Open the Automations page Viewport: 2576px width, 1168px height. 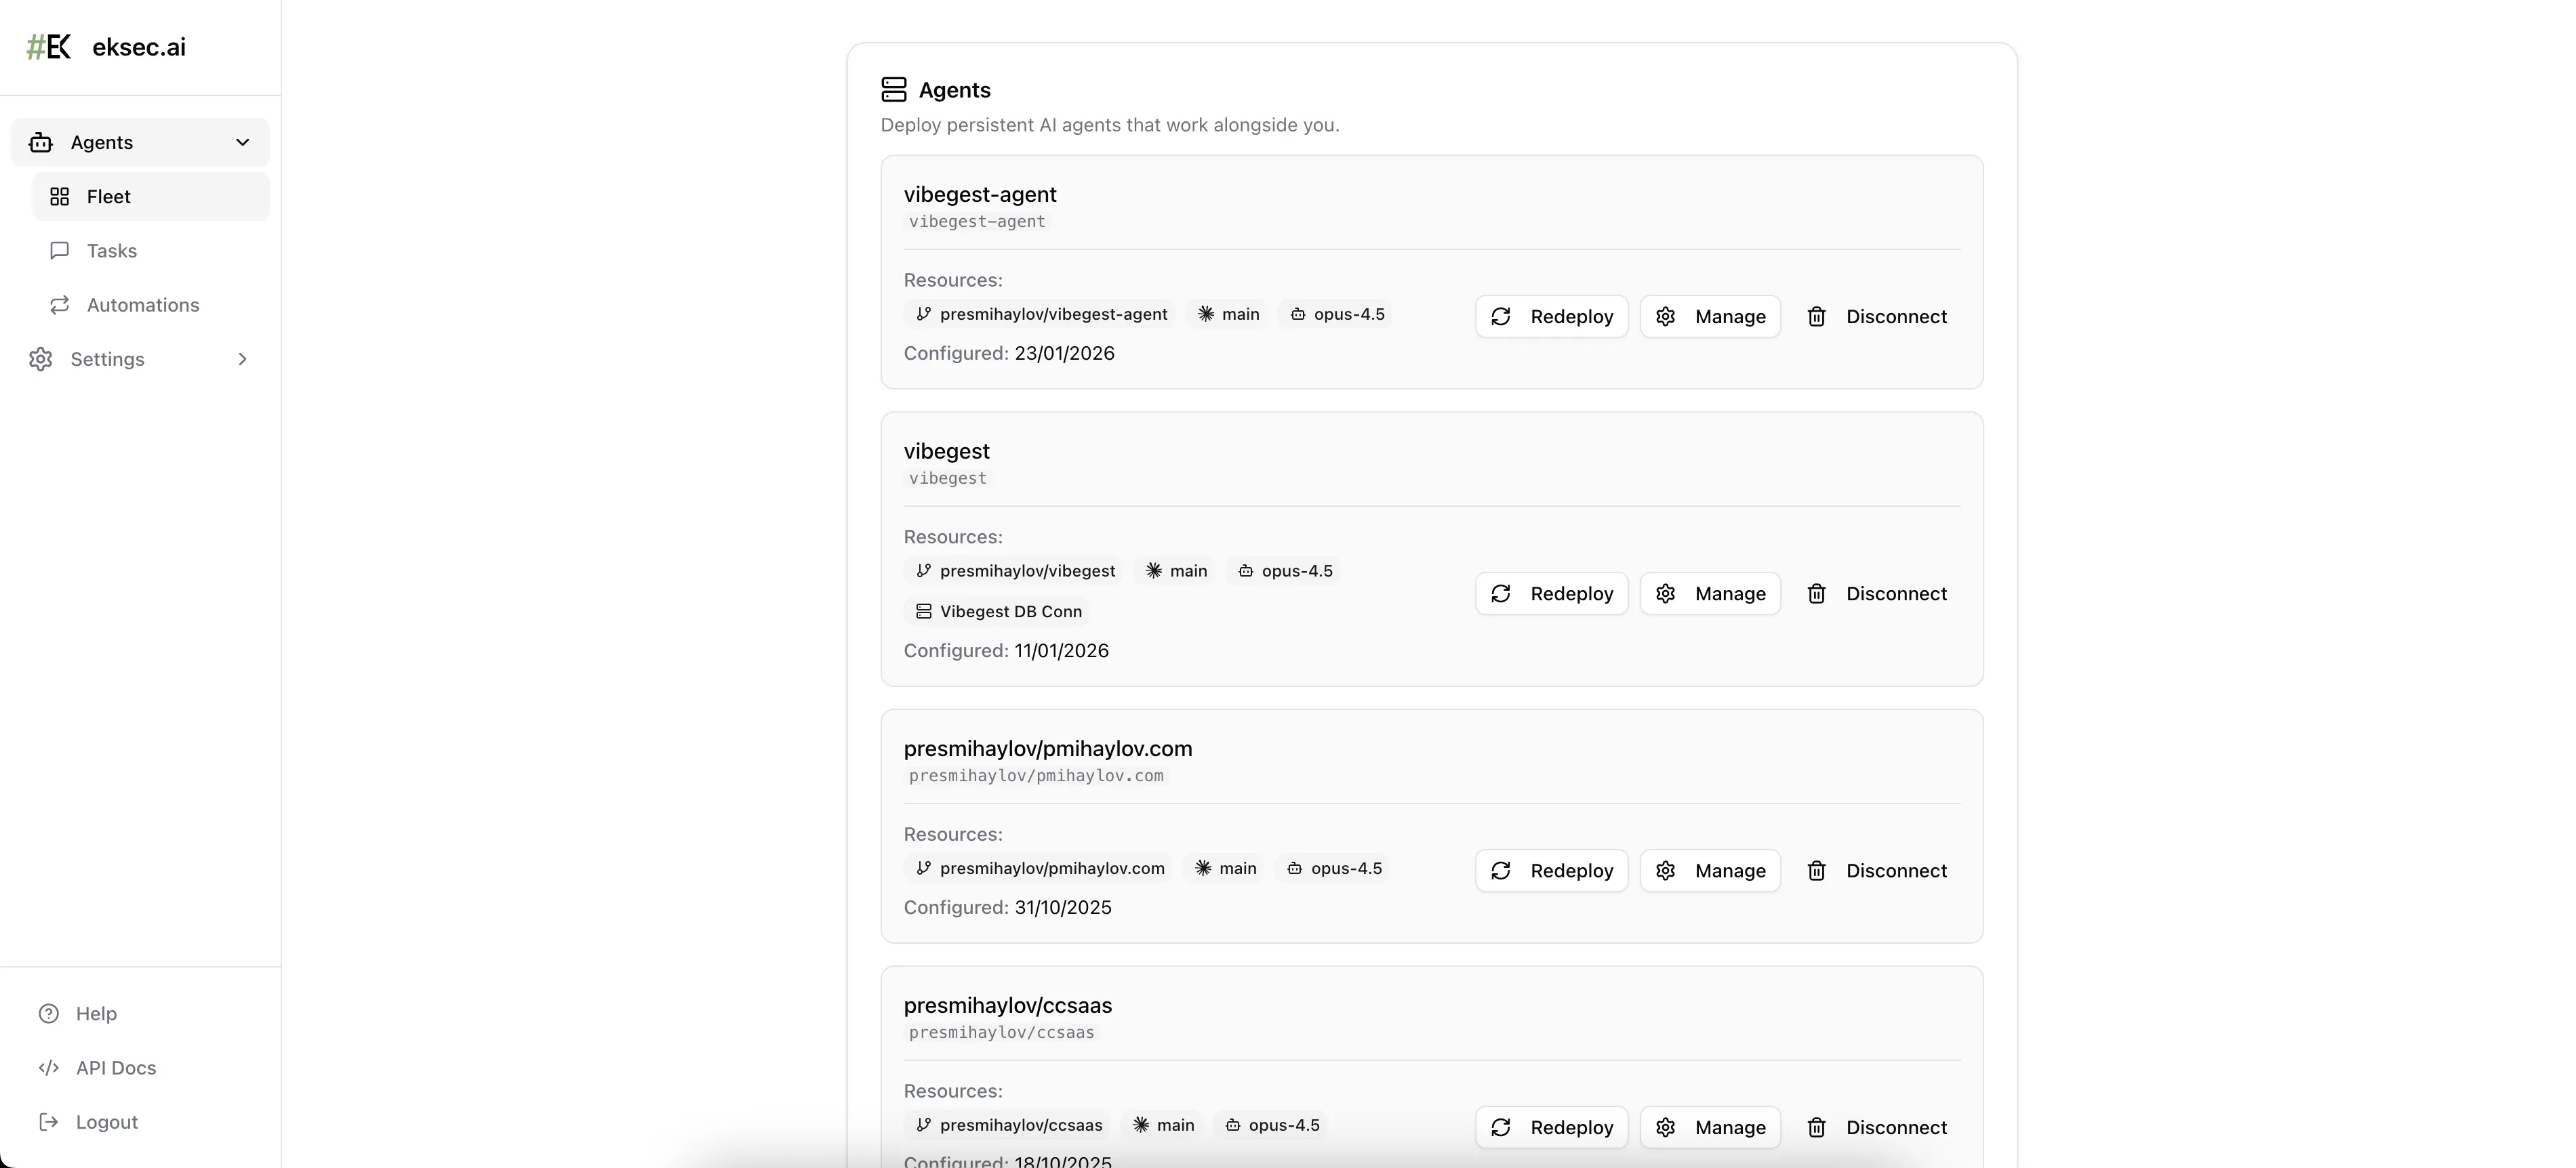point(143,305)
